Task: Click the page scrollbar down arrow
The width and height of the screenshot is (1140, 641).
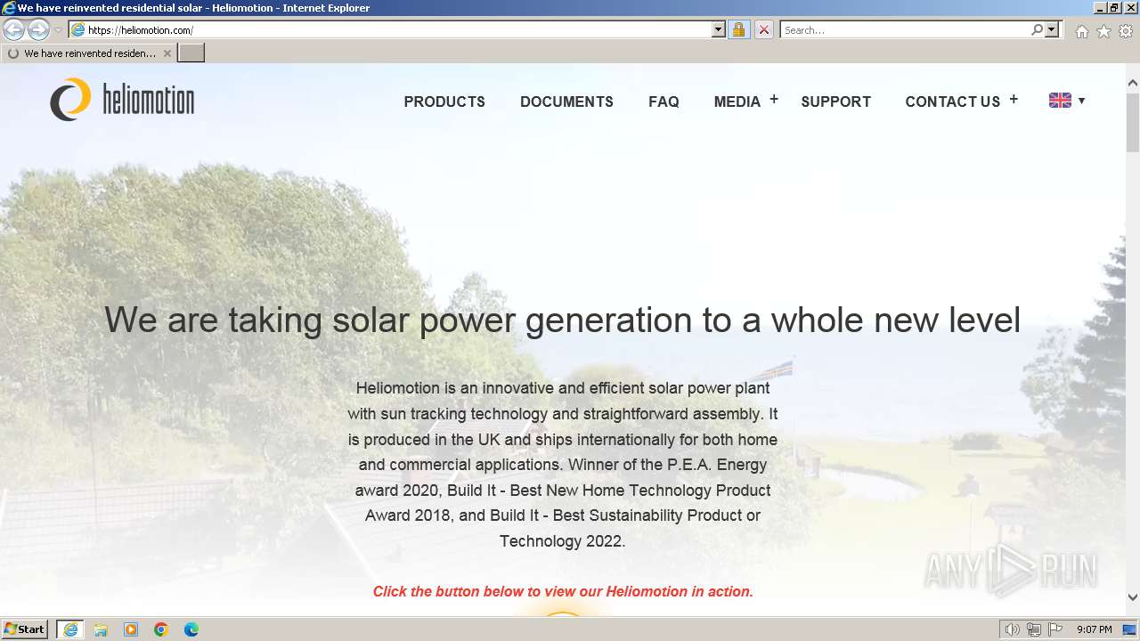Action: (x=1133, y=597)
